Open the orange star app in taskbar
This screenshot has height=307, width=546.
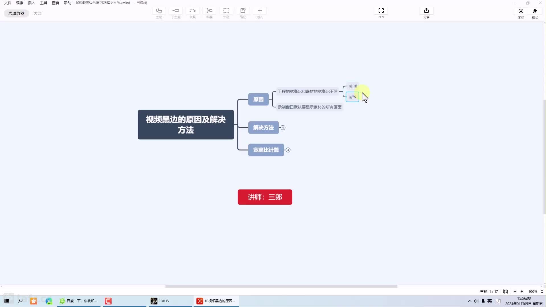tap(34, 301)
